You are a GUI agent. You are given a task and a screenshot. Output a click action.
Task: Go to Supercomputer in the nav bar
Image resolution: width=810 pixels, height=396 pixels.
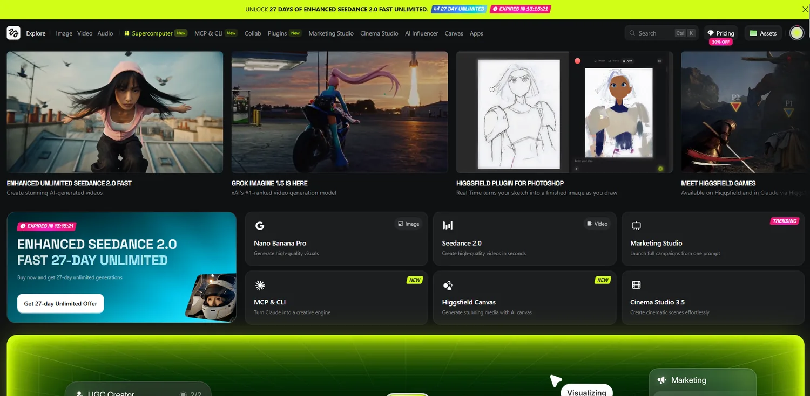click(x=152, y=33)
